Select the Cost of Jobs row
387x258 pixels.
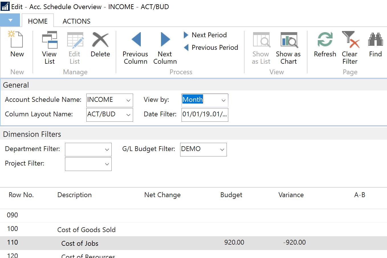tap(80, 243)
